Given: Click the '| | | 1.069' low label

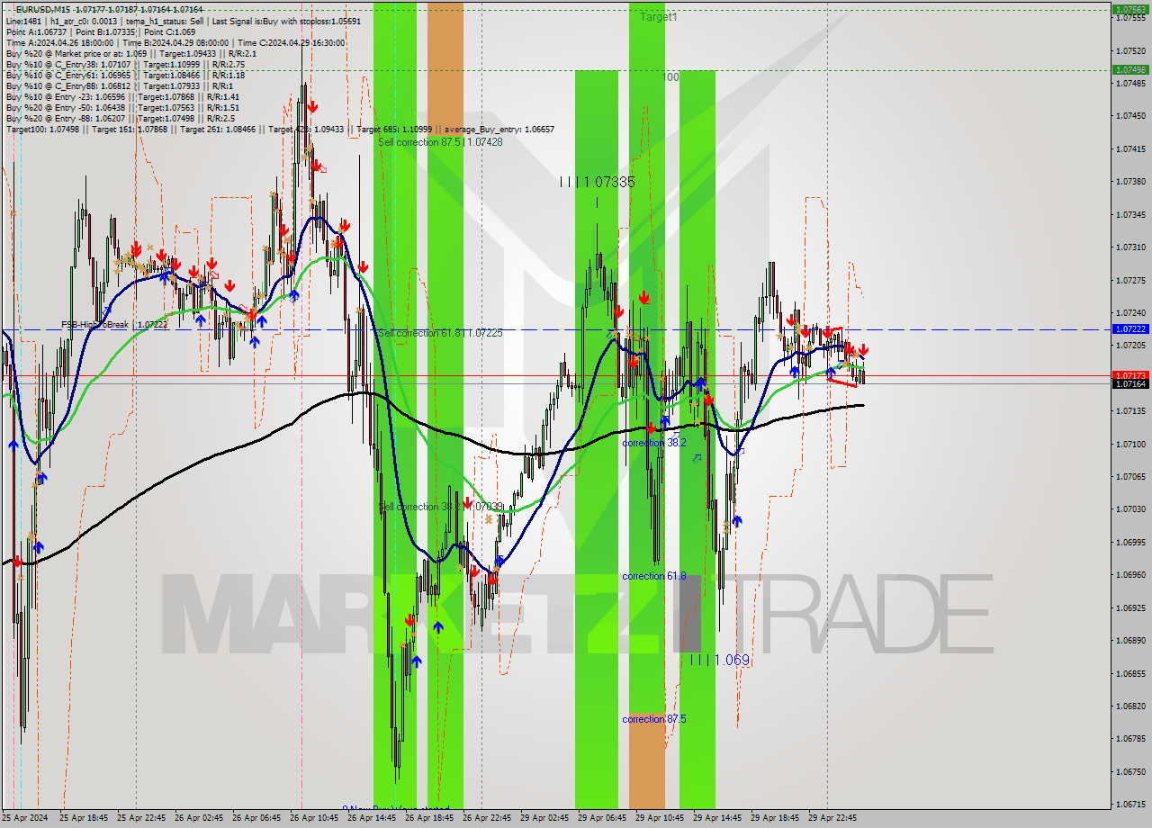Looking at the screenshot, I should point(719,660).
